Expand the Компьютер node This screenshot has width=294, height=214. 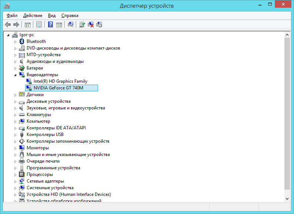[x=16, y=122]
